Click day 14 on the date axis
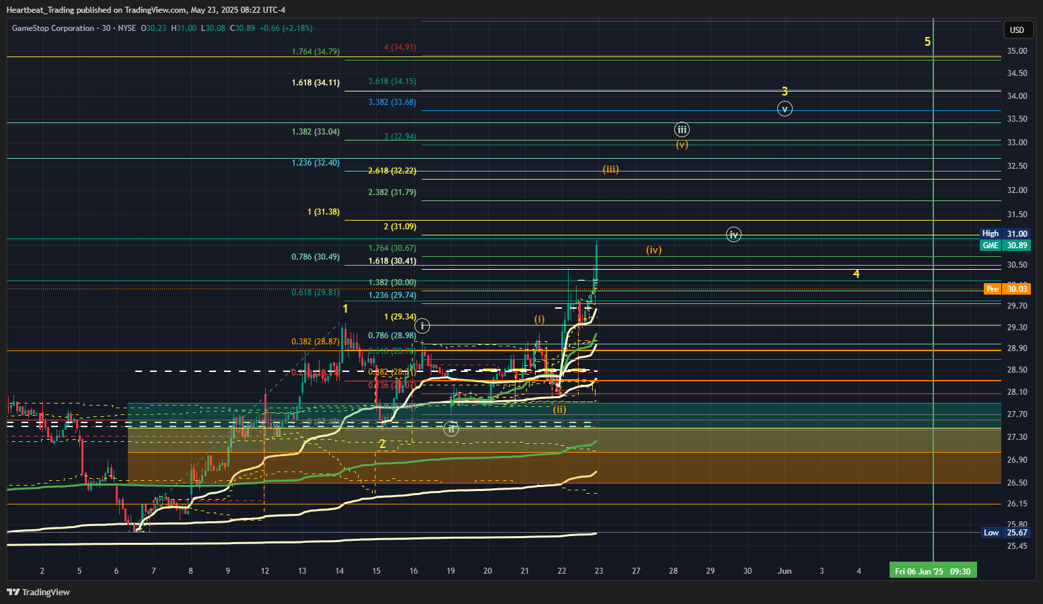Viewport: 1043px width, 604px height. click(x=339, y=571)
